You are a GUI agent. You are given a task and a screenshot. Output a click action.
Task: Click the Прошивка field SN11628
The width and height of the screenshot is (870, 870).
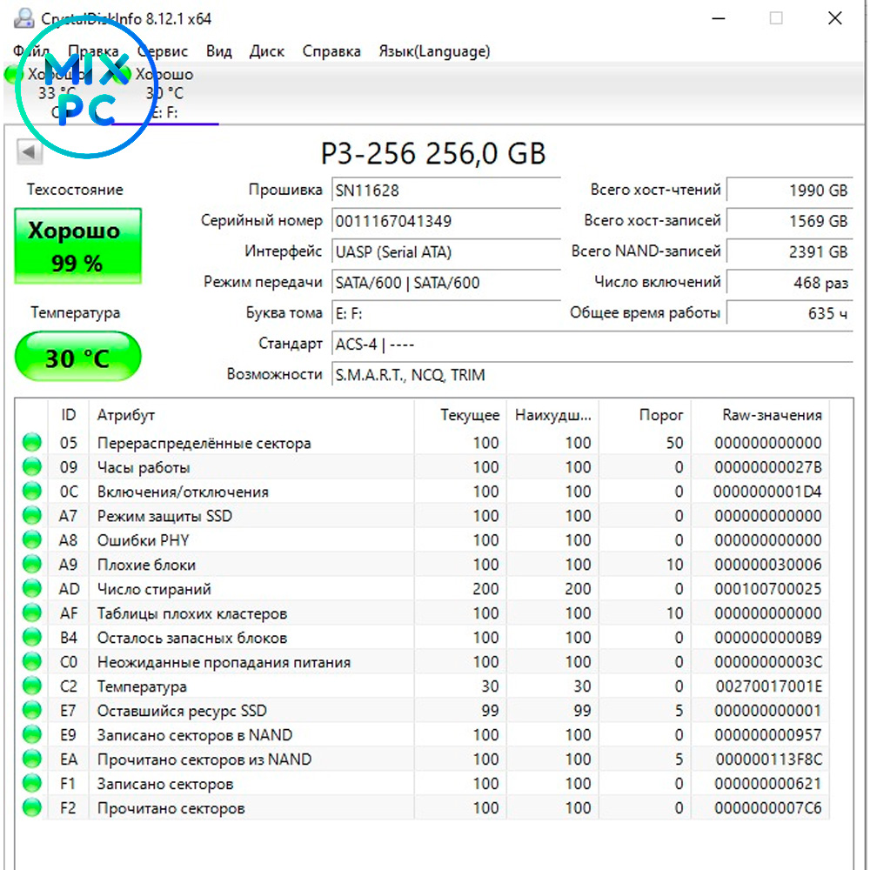point(446,191)
